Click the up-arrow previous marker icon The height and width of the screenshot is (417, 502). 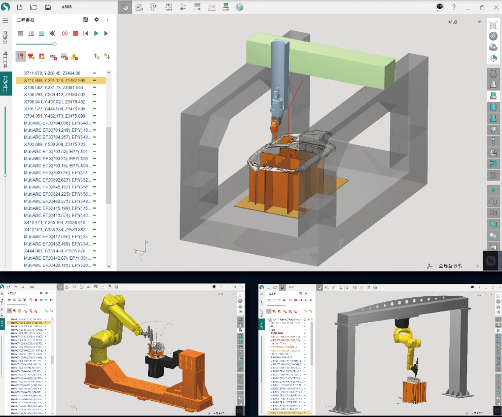pyautogui.click(x=96, y=57)
